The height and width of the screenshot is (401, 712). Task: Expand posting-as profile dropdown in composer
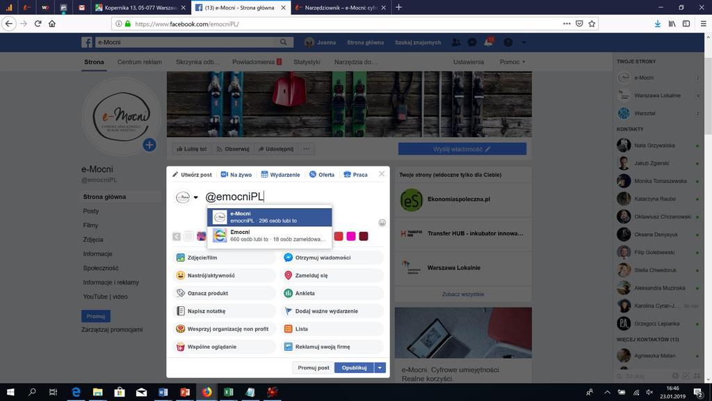[x=195, y=197]
